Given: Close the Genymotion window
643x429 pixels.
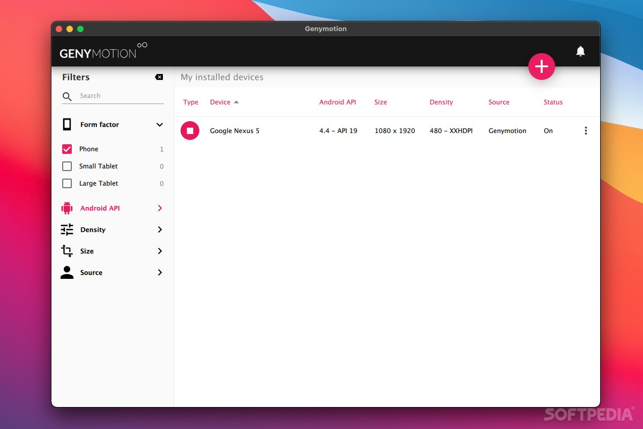Looking at the screenshot, I should [x=59, y=29].
